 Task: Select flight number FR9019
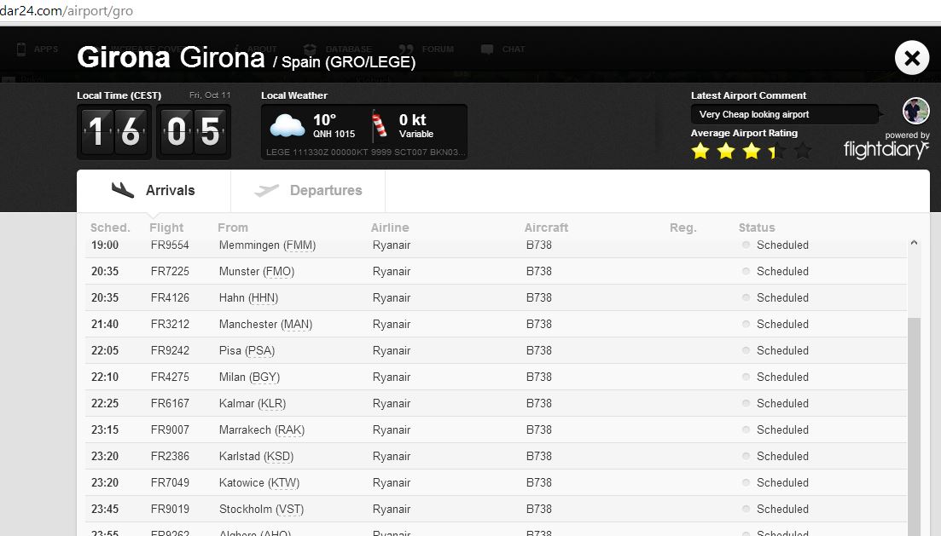click(170, 509)
